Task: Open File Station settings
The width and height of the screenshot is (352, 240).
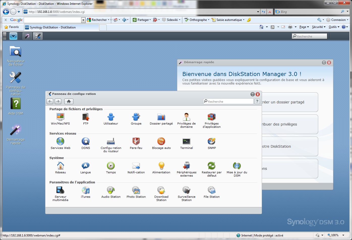Action: [212, 192]
